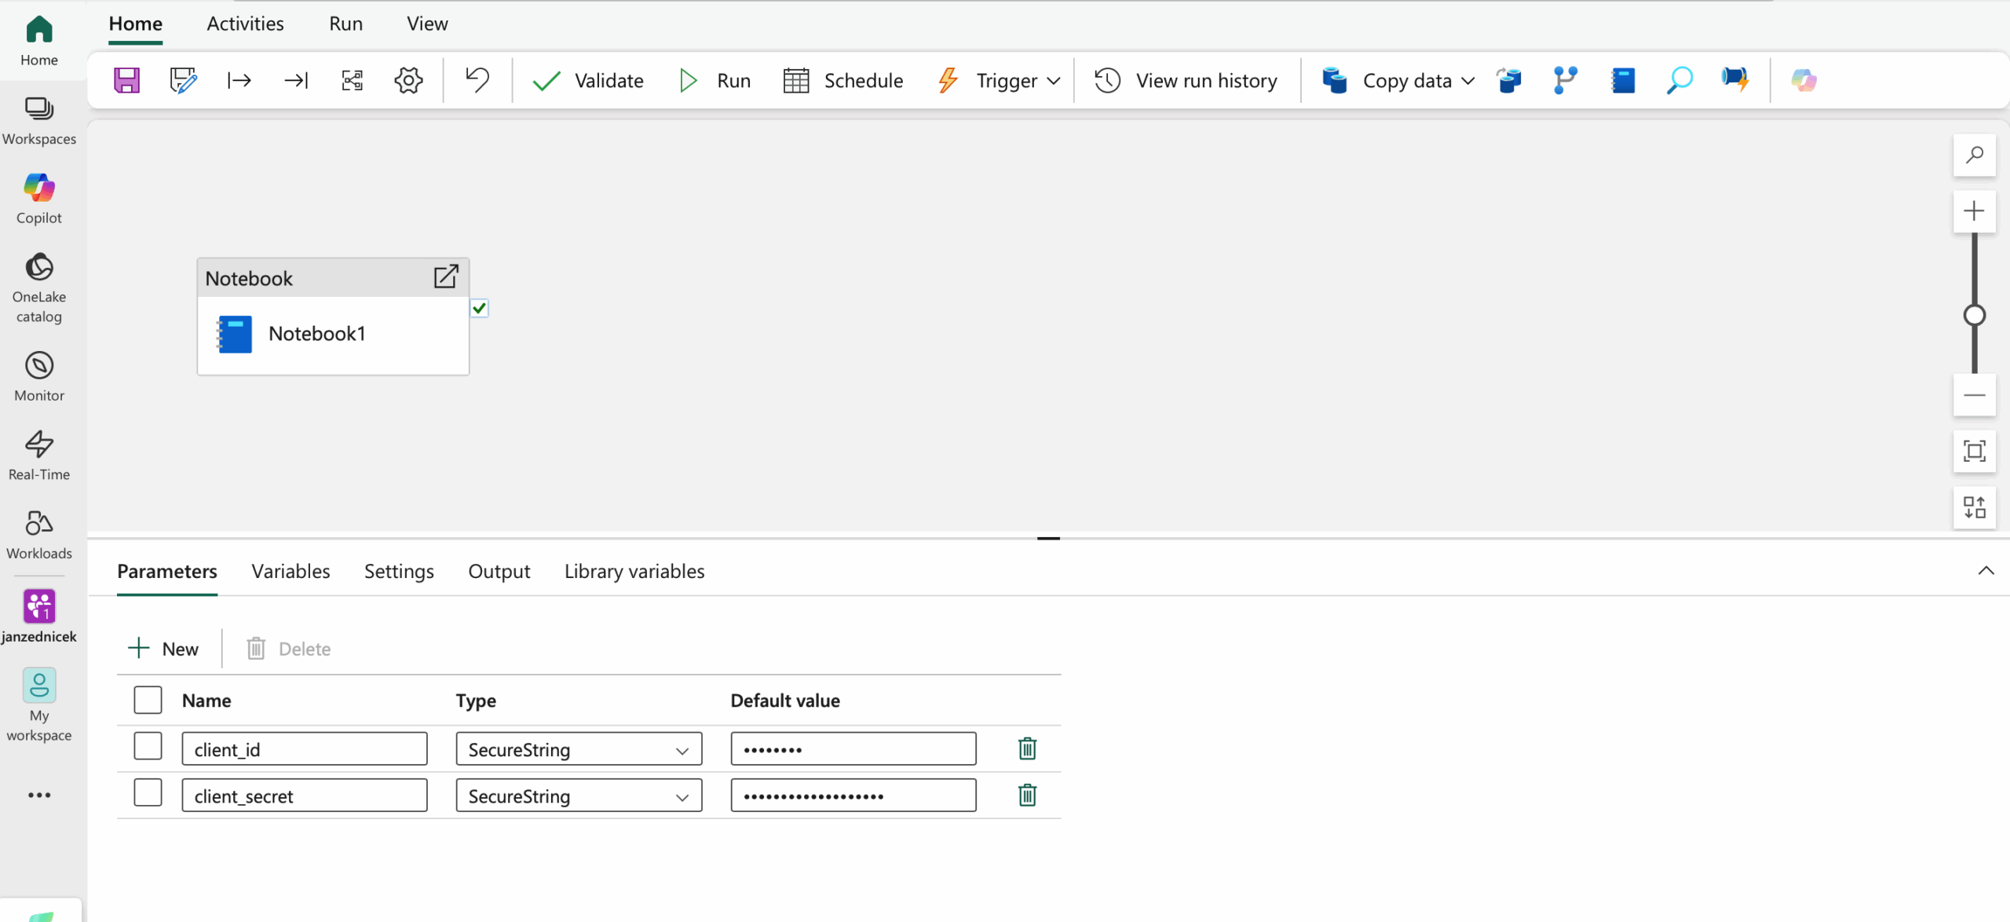Collapse the bottom properties panel chevron
The height and width of the screenshot is (922, 2010).
click(1986, 571)
